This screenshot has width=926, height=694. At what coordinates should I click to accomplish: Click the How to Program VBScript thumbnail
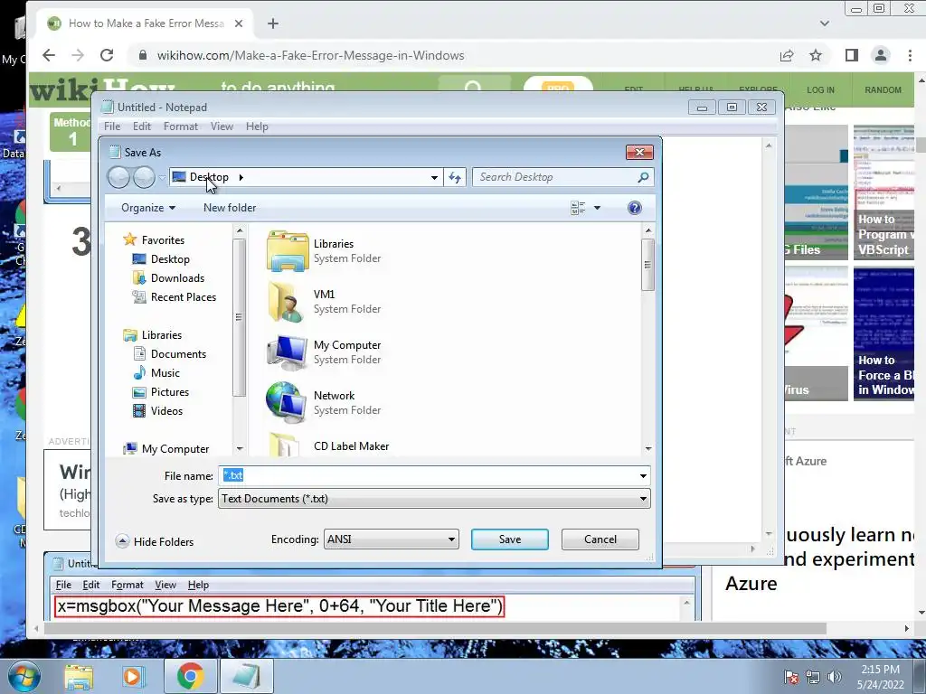pyautogui.click(x=883, y=192)
